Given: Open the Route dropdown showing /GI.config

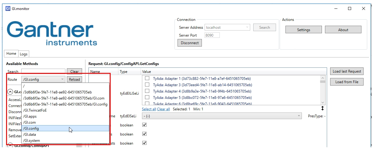Looking at the screenshot, I should coord(43,80).
